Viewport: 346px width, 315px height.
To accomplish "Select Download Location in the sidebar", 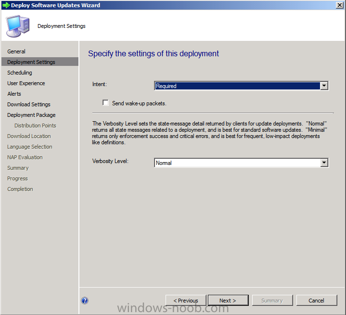I will point(29,136).
